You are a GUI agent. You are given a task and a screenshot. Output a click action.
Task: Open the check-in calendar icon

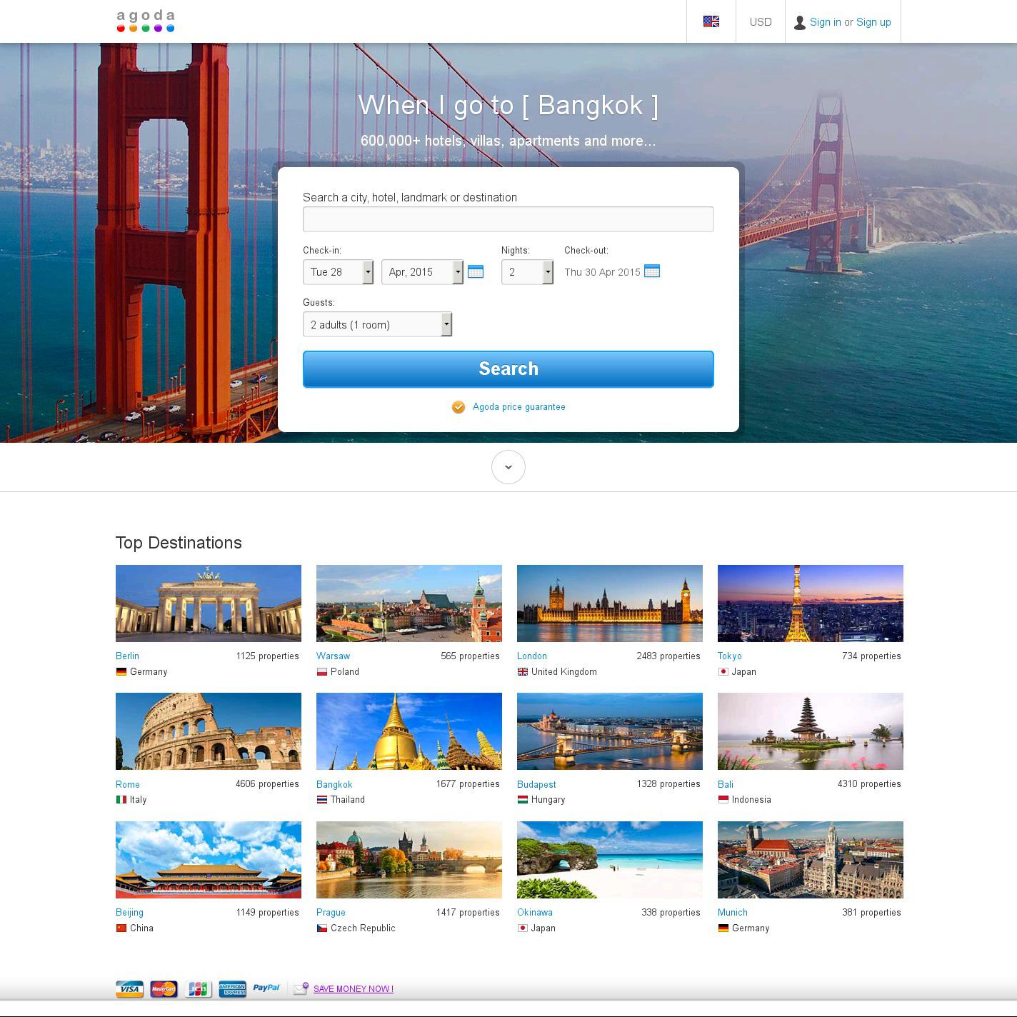coord(476,271)
